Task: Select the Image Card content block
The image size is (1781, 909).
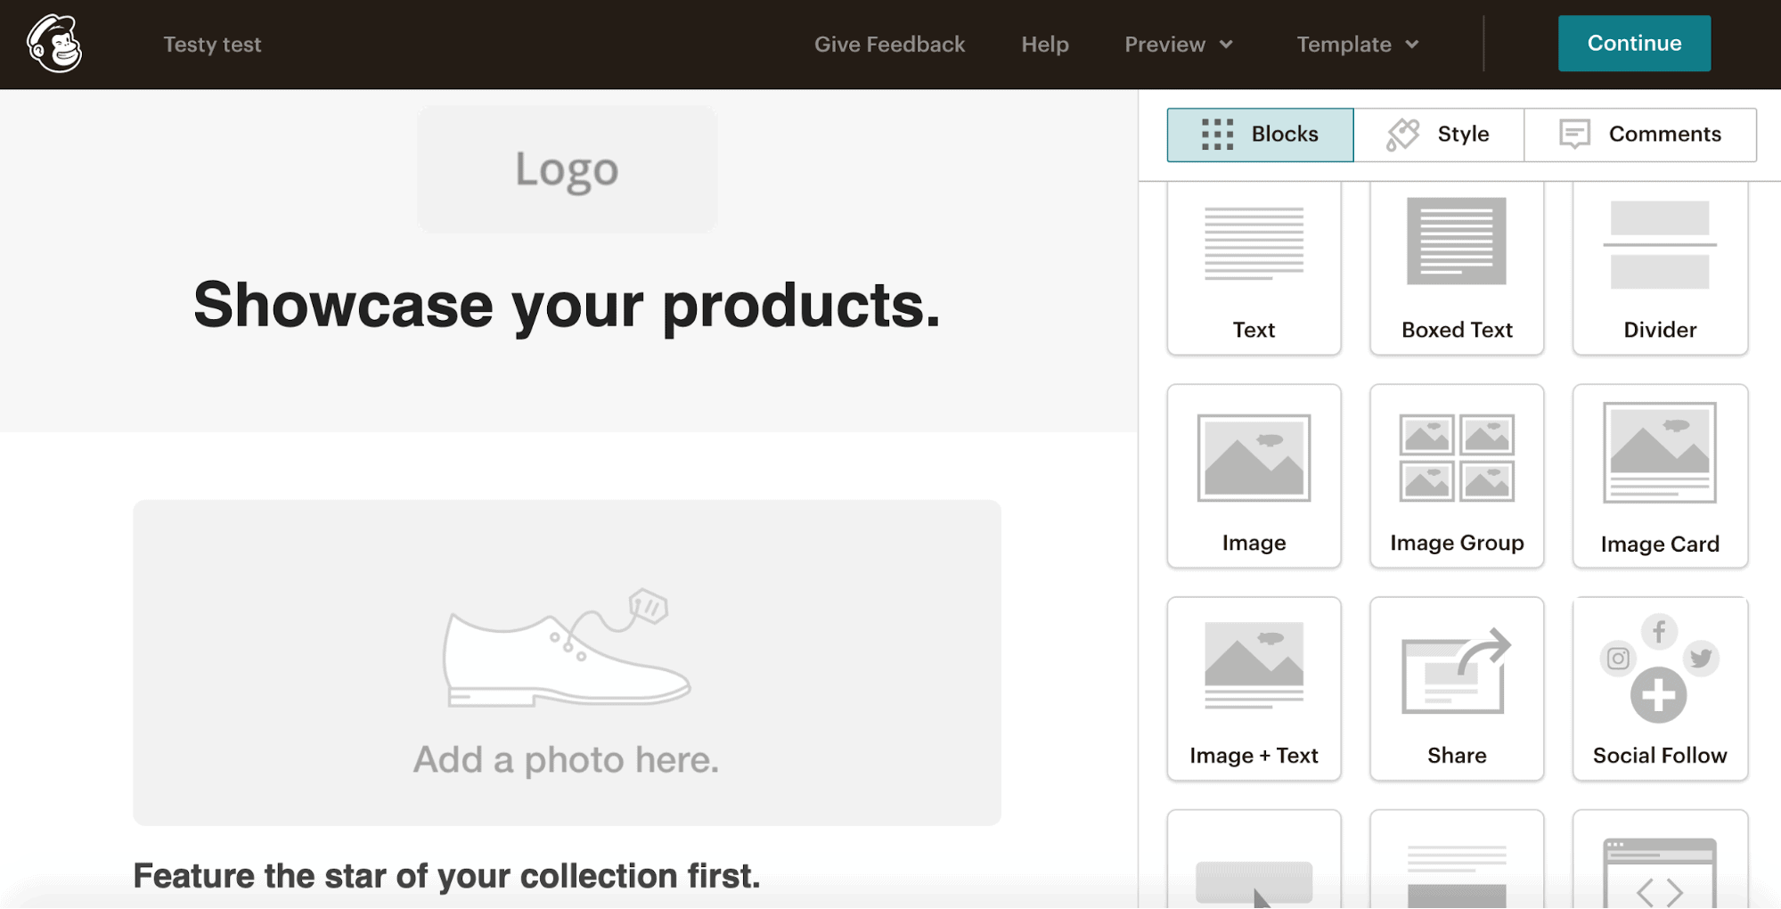Action: click(1660, 476)
